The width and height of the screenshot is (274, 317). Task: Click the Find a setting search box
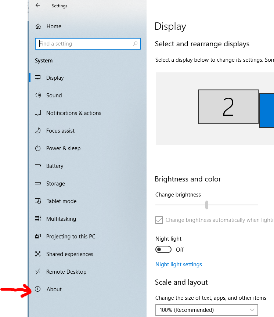coord(84,44)
